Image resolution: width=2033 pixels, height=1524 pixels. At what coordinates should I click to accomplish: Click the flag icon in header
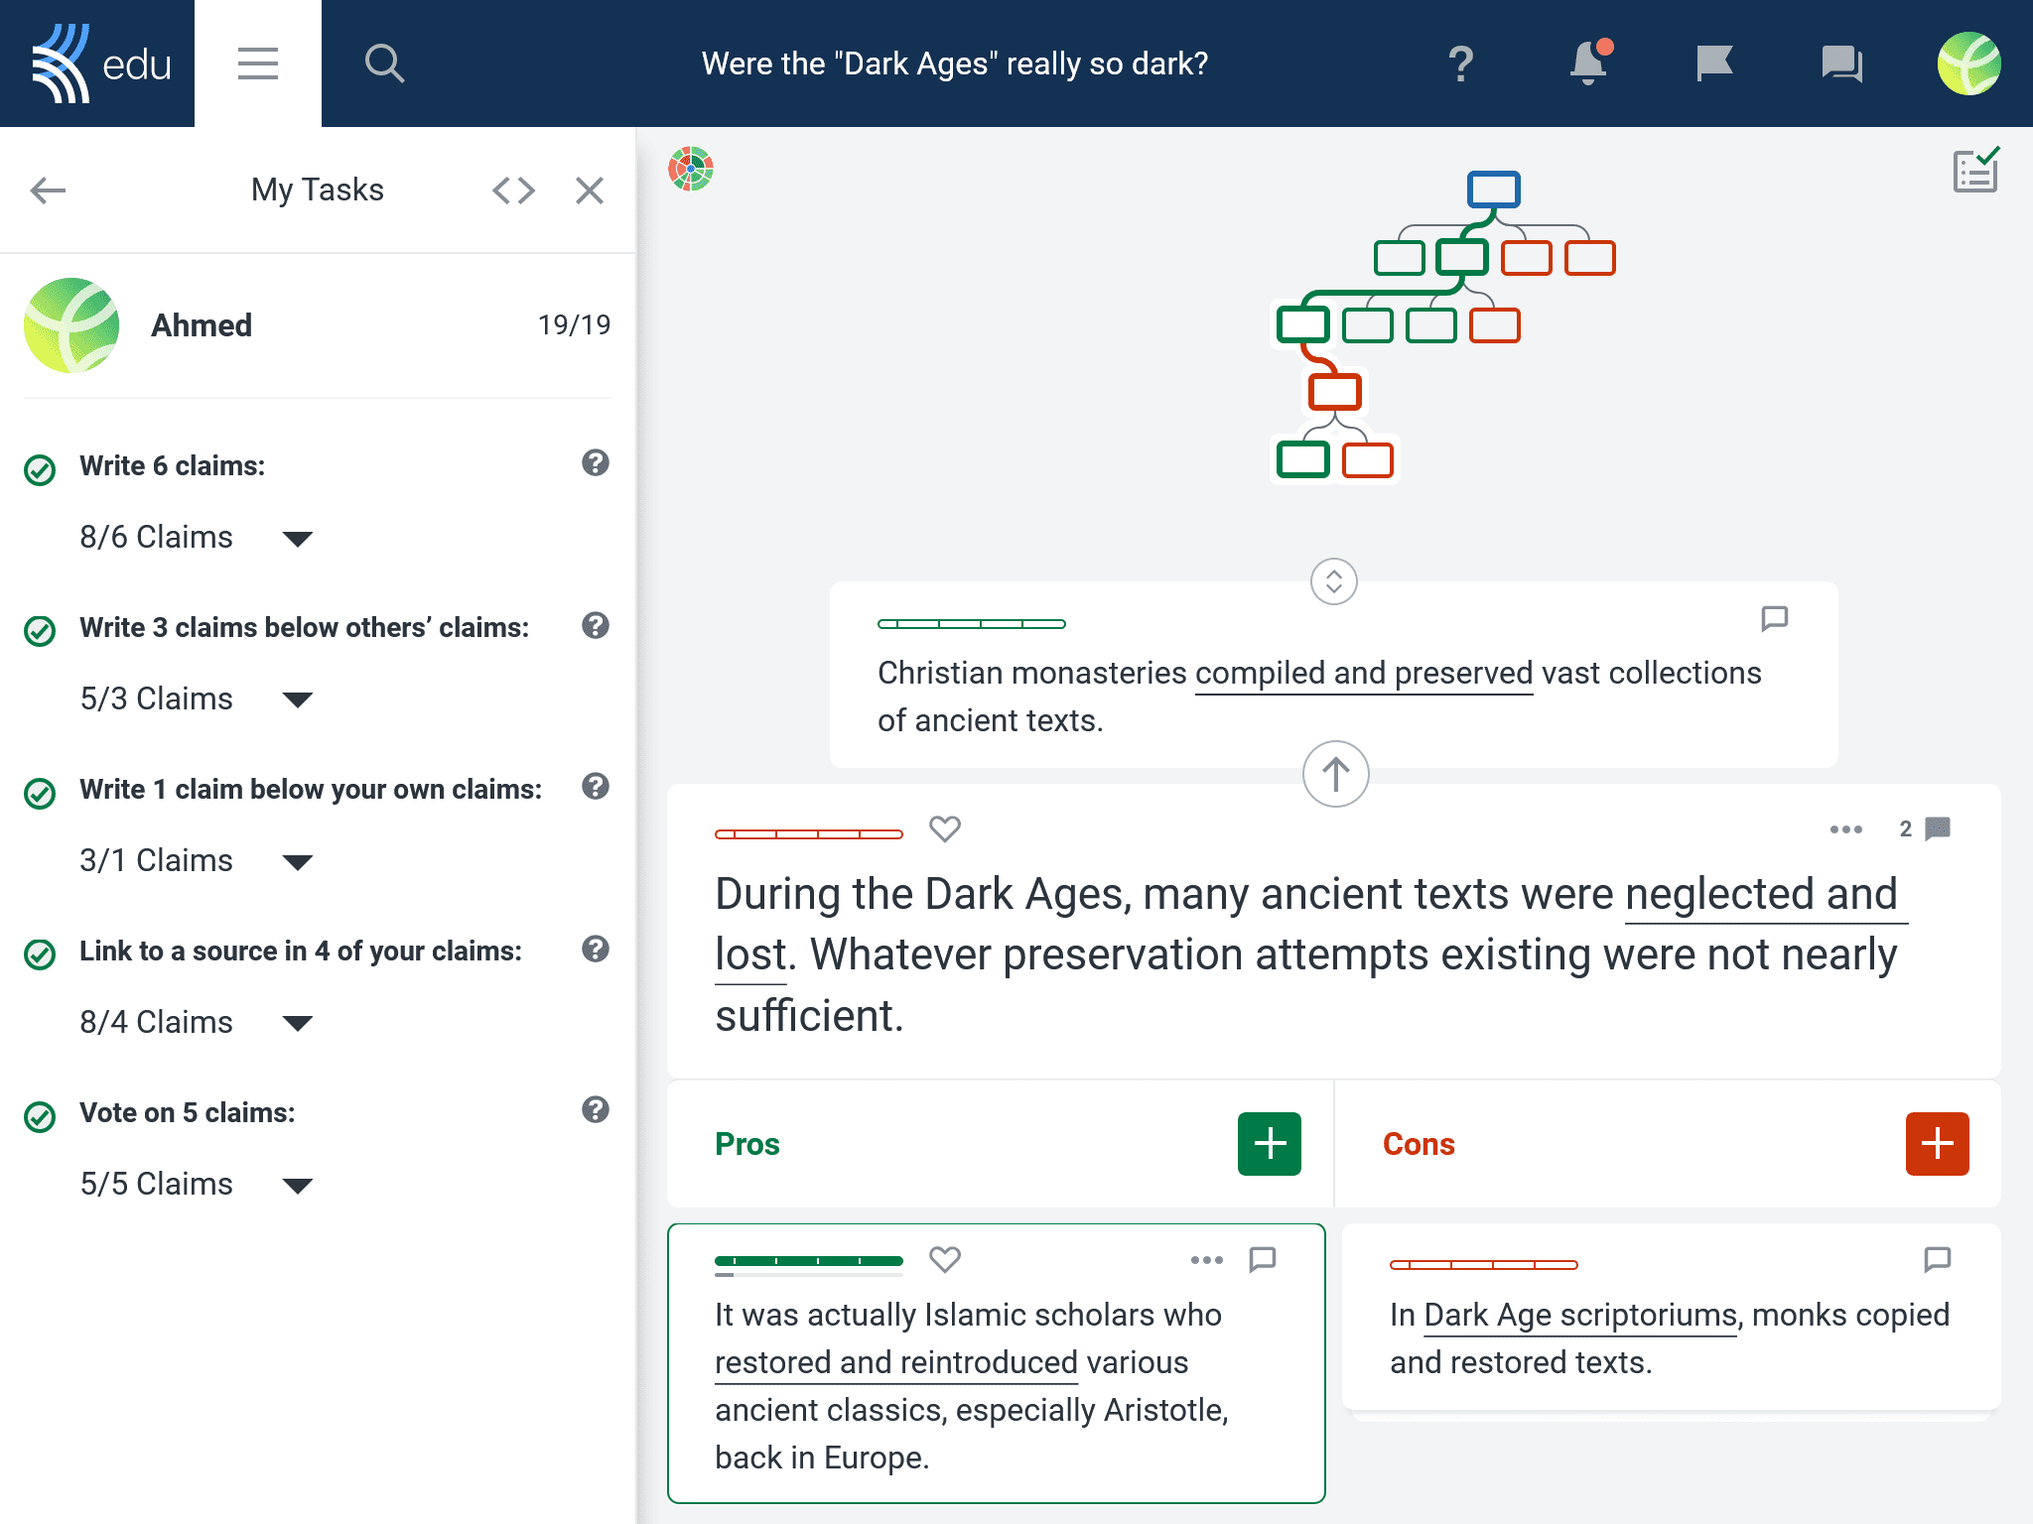point(1714,63)
